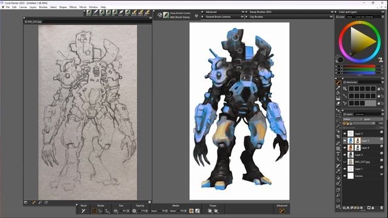Click the layer opacity slider

pos(364,123)
